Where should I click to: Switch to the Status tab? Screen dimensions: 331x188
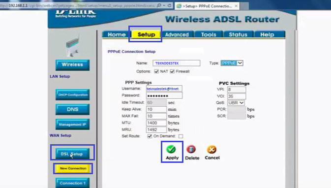coord(238,34)
